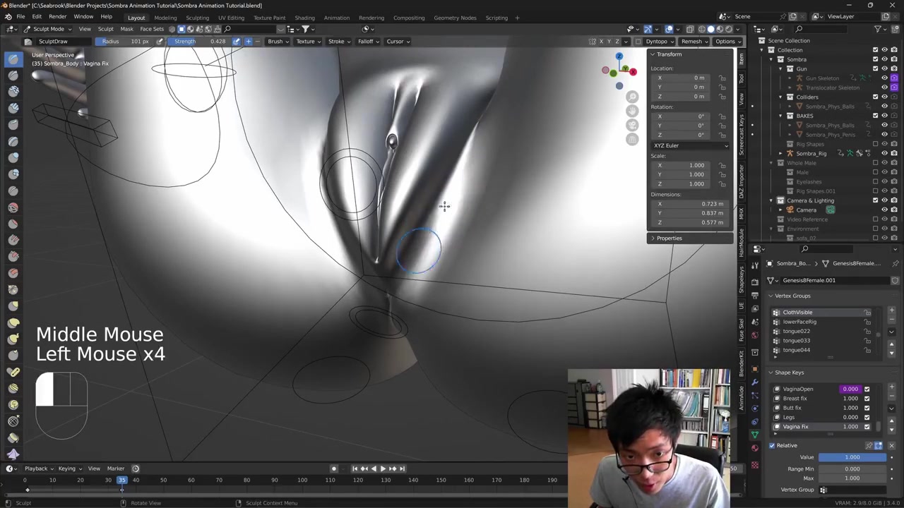Image resolution: width=904 pixels, height=508 pixels.
Task: Select the Grab sculpt brush in toolbar
Action: tap(13, 306)
